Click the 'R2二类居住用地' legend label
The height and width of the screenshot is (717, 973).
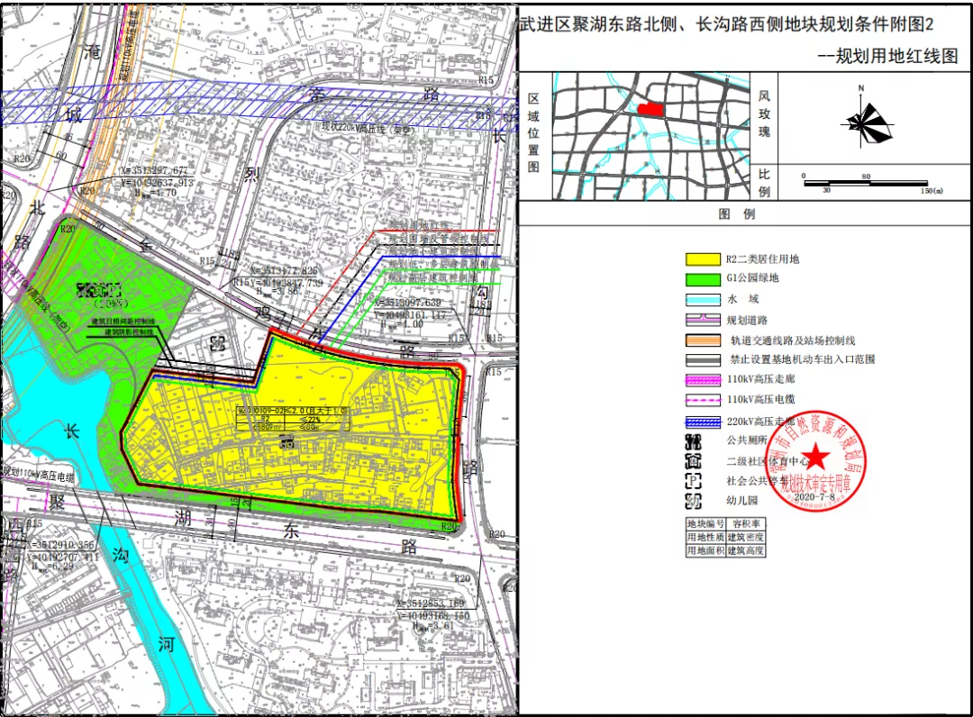763,259
